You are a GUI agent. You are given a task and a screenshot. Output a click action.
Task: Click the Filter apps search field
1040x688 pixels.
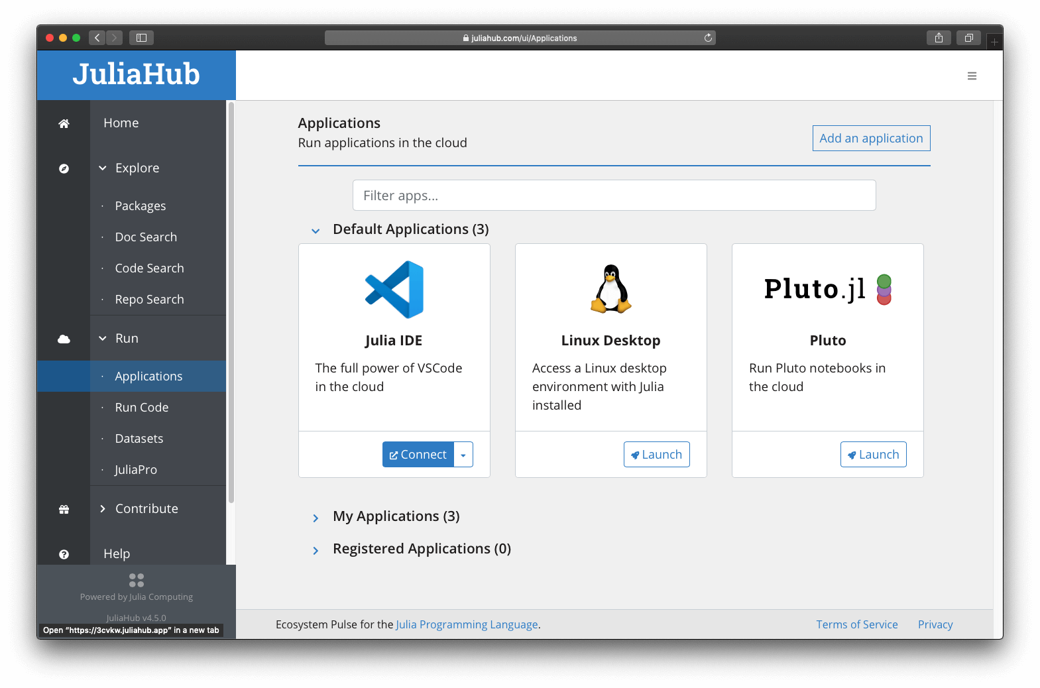614,196
